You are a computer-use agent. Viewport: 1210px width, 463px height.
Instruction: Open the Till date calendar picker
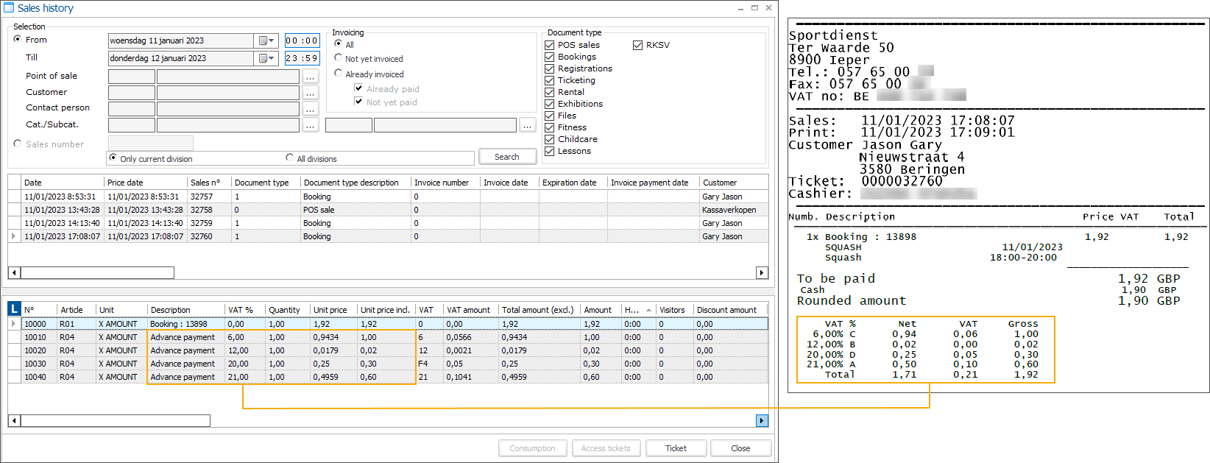(x=266, y=58)
